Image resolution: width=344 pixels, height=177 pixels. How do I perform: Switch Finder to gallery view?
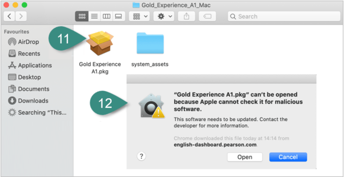119,16
